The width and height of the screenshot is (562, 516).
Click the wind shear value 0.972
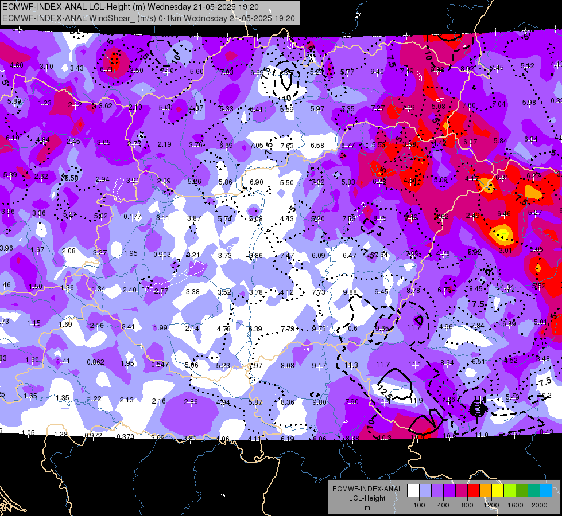tap(93, 435)
